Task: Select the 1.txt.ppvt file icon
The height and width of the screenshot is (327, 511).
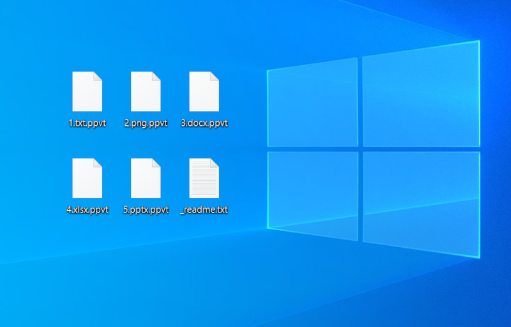Action: (x=87, y=93)
